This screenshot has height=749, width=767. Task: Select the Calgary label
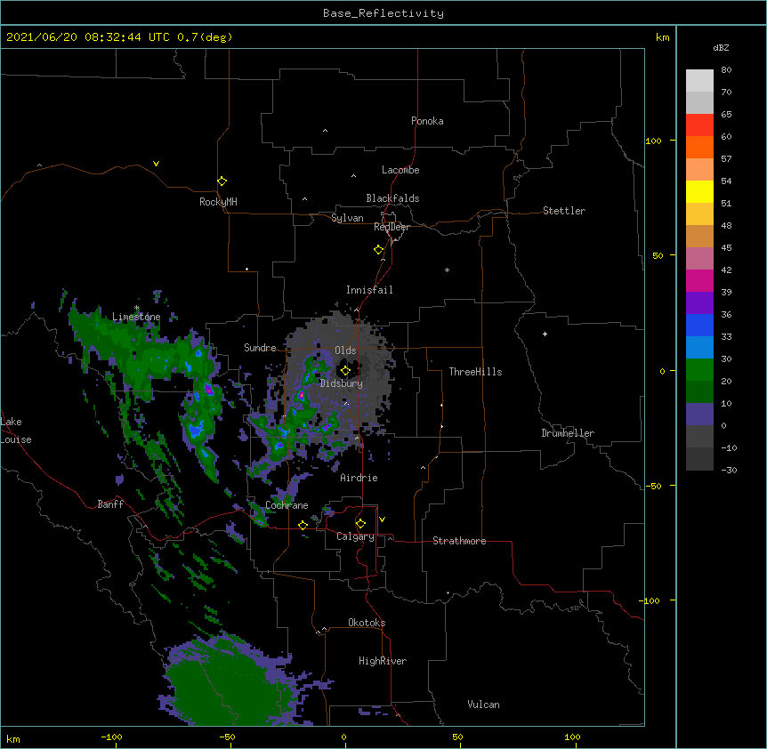click(x=355, y=536)
